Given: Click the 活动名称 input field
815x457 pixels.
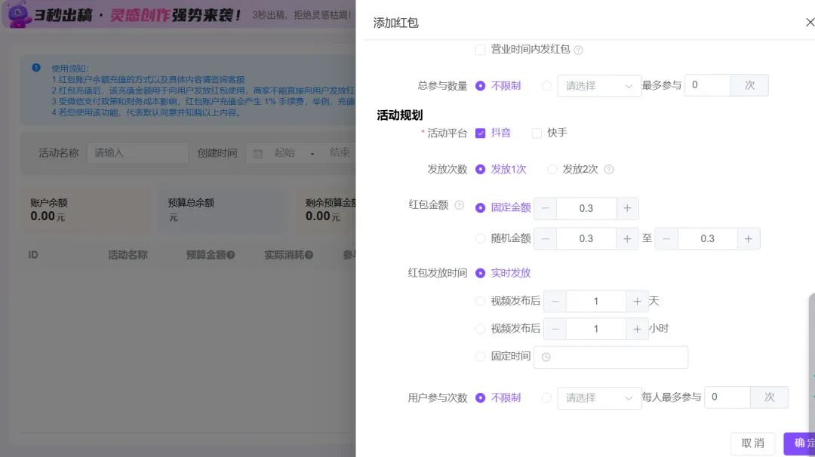Looking at the screenshot, I should click(137, 152).
